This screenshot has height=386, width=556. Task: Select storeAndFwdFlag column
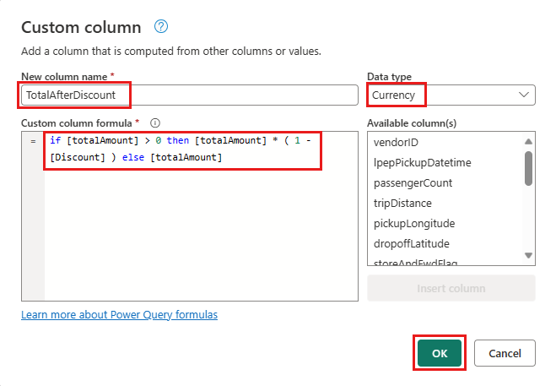[413, 260]
